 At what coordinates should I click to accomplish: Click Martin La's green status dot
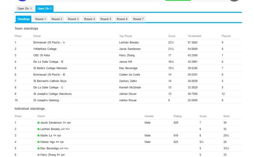click(39, 135)
